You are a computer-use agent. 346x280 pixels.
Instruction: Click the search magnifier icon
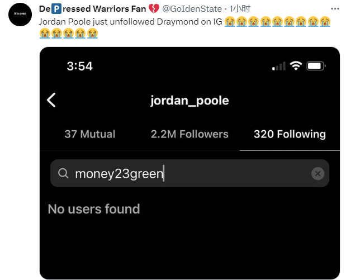coord(64,174)
